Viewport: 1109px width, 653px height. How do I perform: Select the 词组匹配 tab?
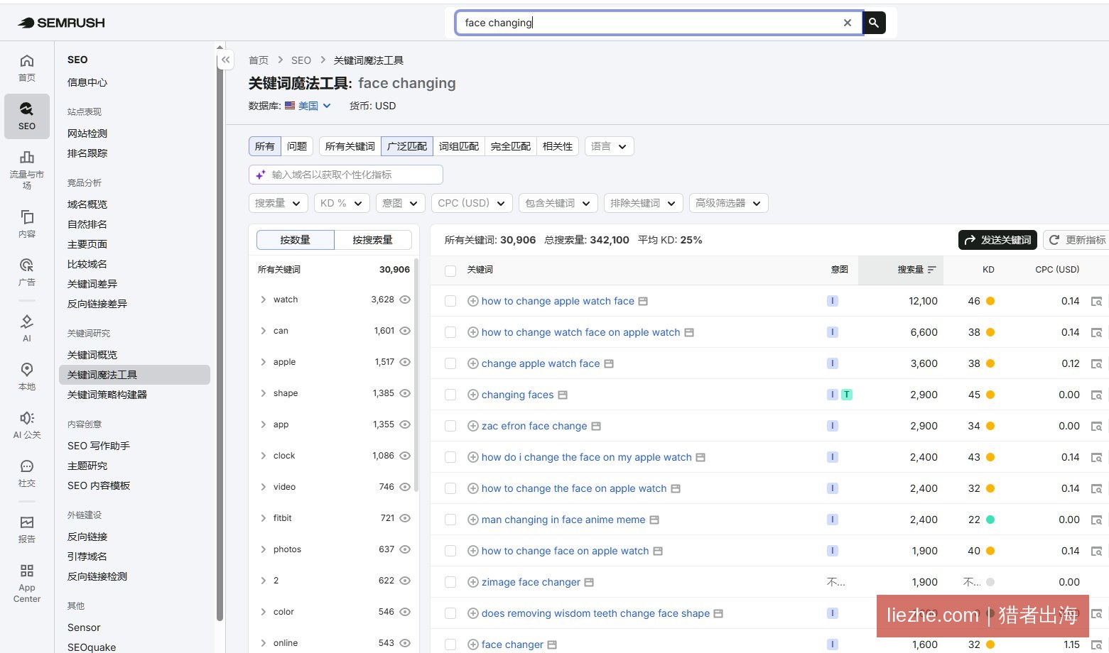(x=459, y=146)
